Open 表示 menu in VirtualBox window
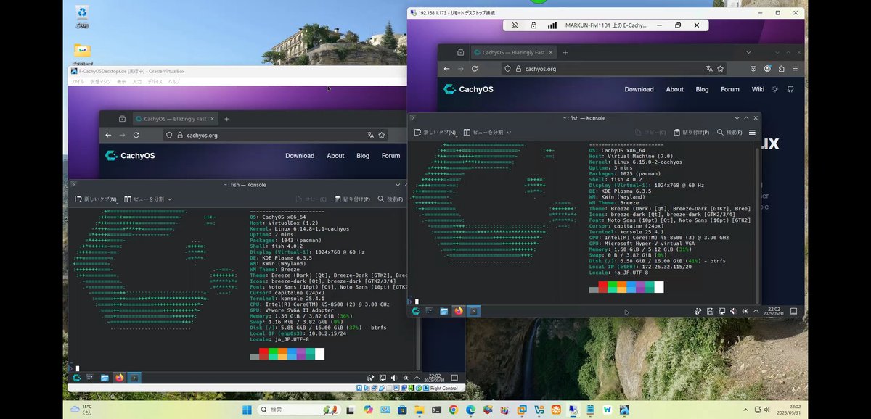 coord(121,81)
